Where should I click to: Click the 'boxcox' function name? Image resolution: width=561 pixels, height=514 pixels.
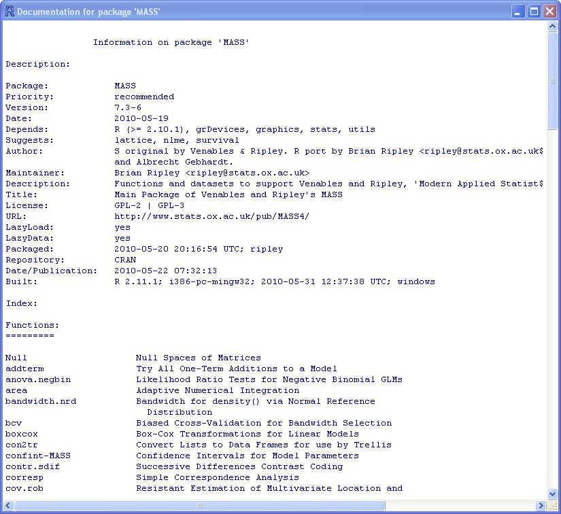coord(22,434)
